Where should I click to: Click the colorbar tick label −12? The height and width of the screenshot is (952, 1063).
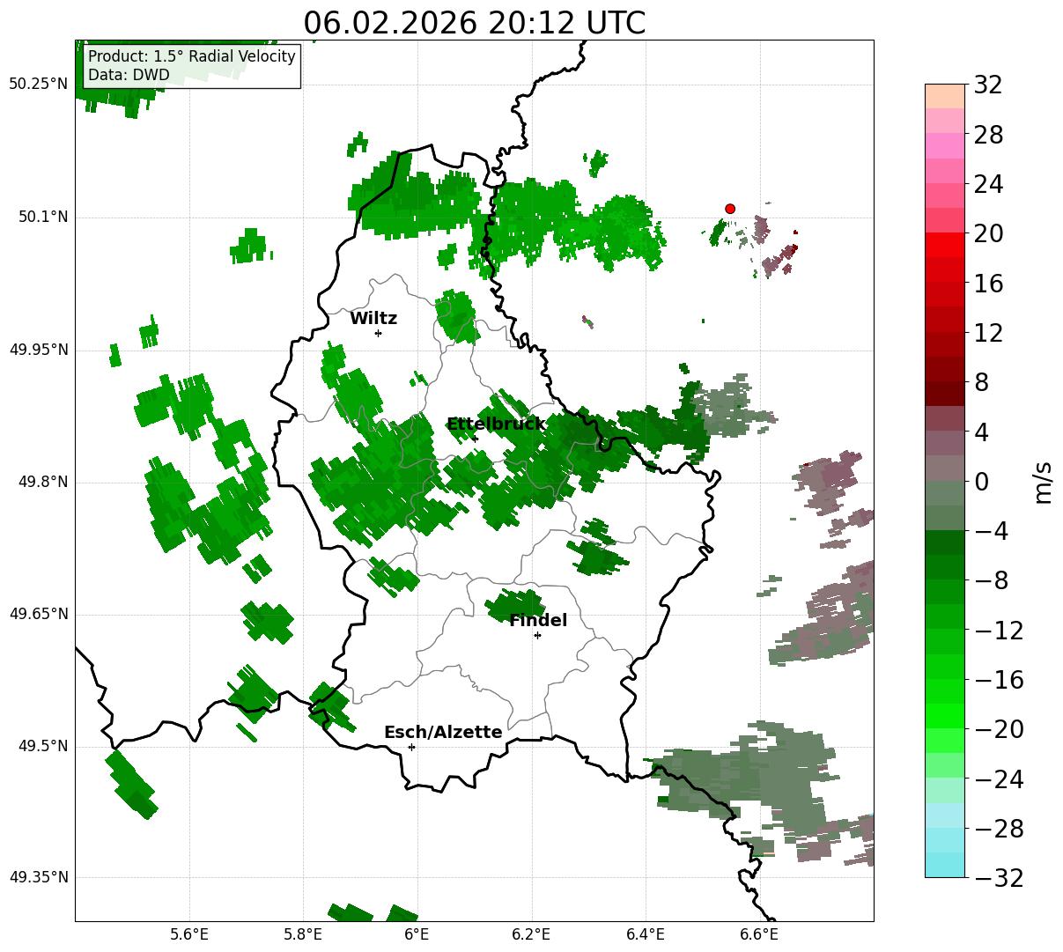(999, 631)
